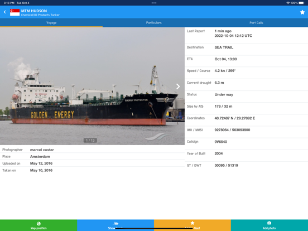This screenshot has height=231, width=308.
Task: Tap the Speed / Course label
Action: [x=199, y=71]
